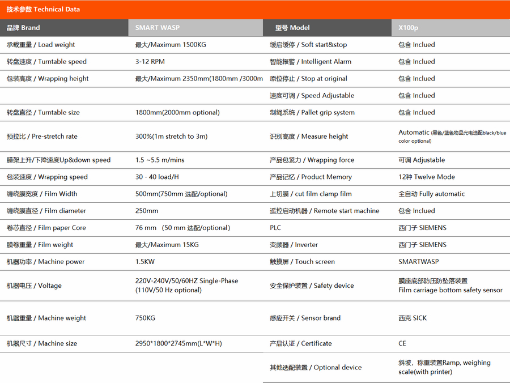
Task: Click the Soft start&stop label
Action: click(308, 45)
